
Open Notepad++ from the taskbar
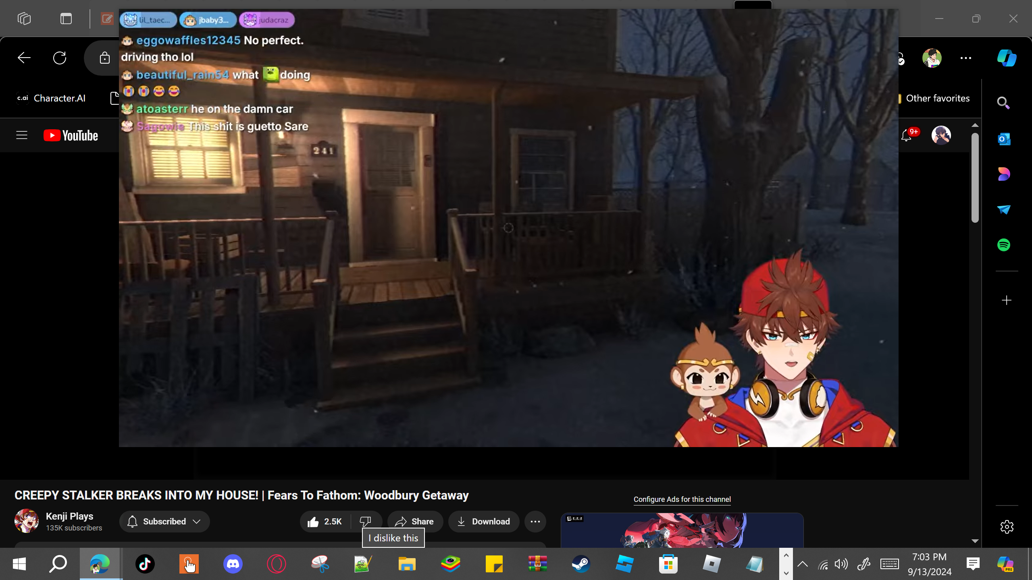tap(364, 564)
